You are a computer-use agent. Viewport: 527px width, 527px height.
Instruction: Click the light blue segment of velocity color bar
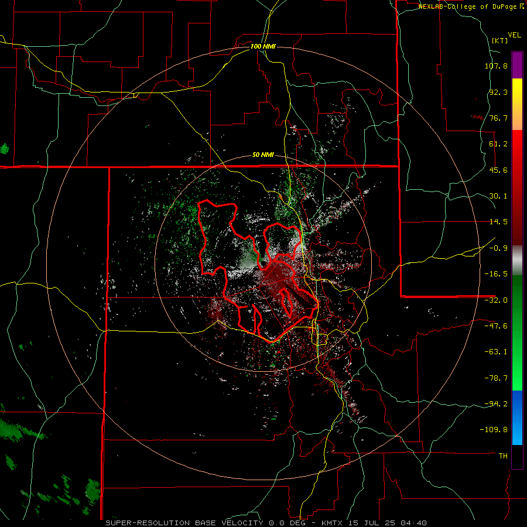pyautogui.click(x=517, y=418)
